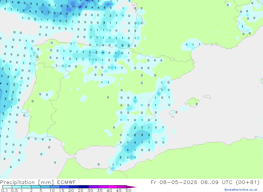Image resolution: width=263 pixels, height=192 pixels.
Task: Click the '(00+81)' forecast run label
Action: coord(247,182)
